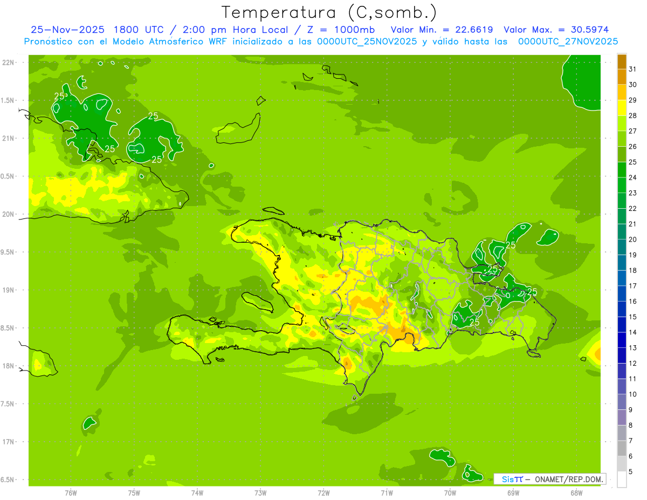Image resolution: width=647 pixels, height=500 pixels.
Task: Pick the yellow legend swatch between 28 and 29
Action: point(622,108)
